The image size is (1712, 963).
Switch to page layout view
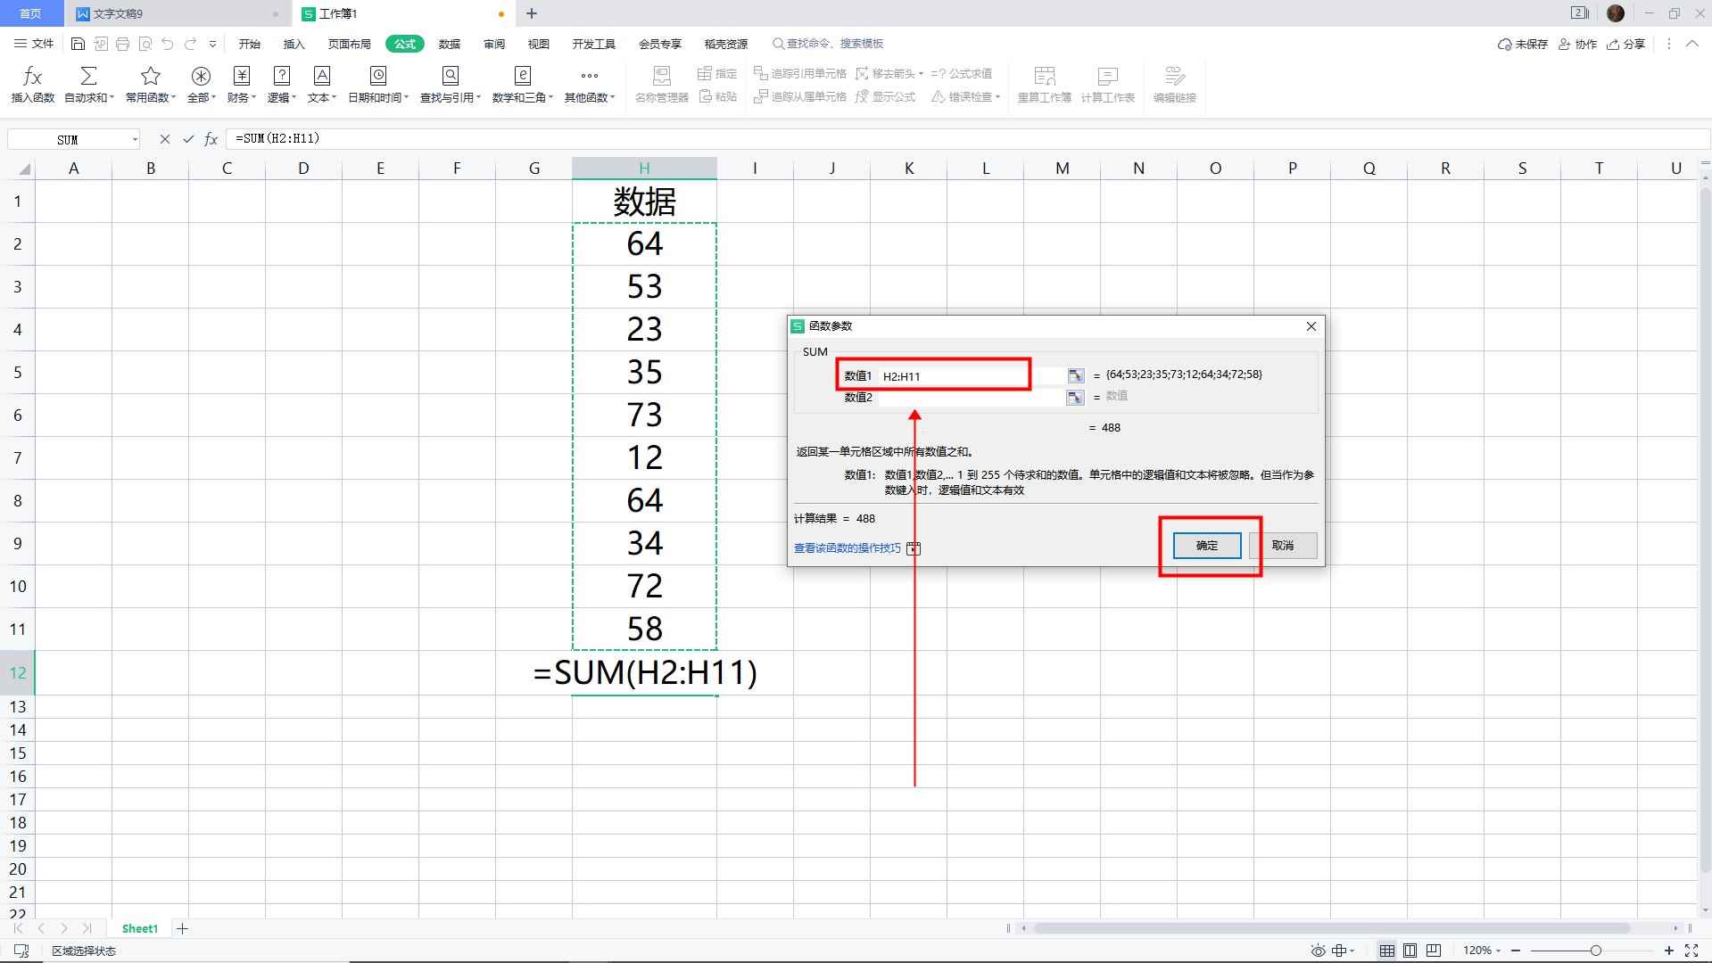pos(1410,951)
